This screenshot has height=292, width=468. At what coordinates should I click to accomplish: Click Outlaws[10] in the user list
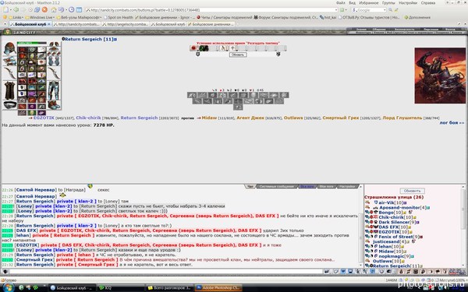pos(387,261)
